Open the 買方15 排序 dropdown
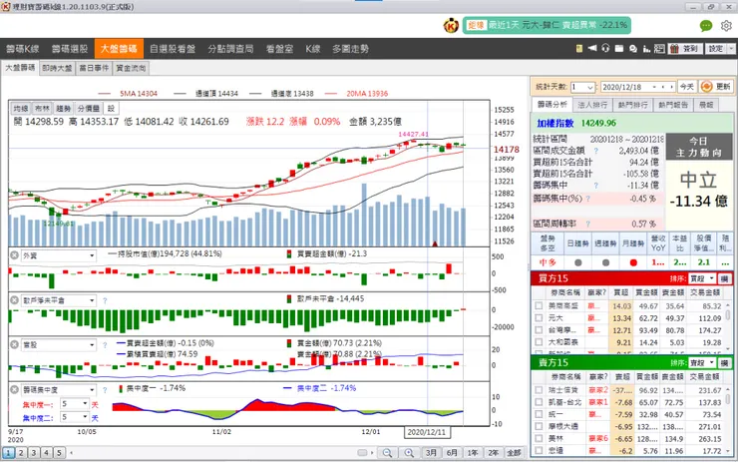Image resolution: width=738 pixels, height=462 pixels. pyautogui.click(x=702, y=278)
